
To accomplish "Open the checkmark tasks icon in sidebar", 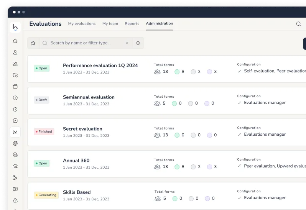I will point(15,121).
